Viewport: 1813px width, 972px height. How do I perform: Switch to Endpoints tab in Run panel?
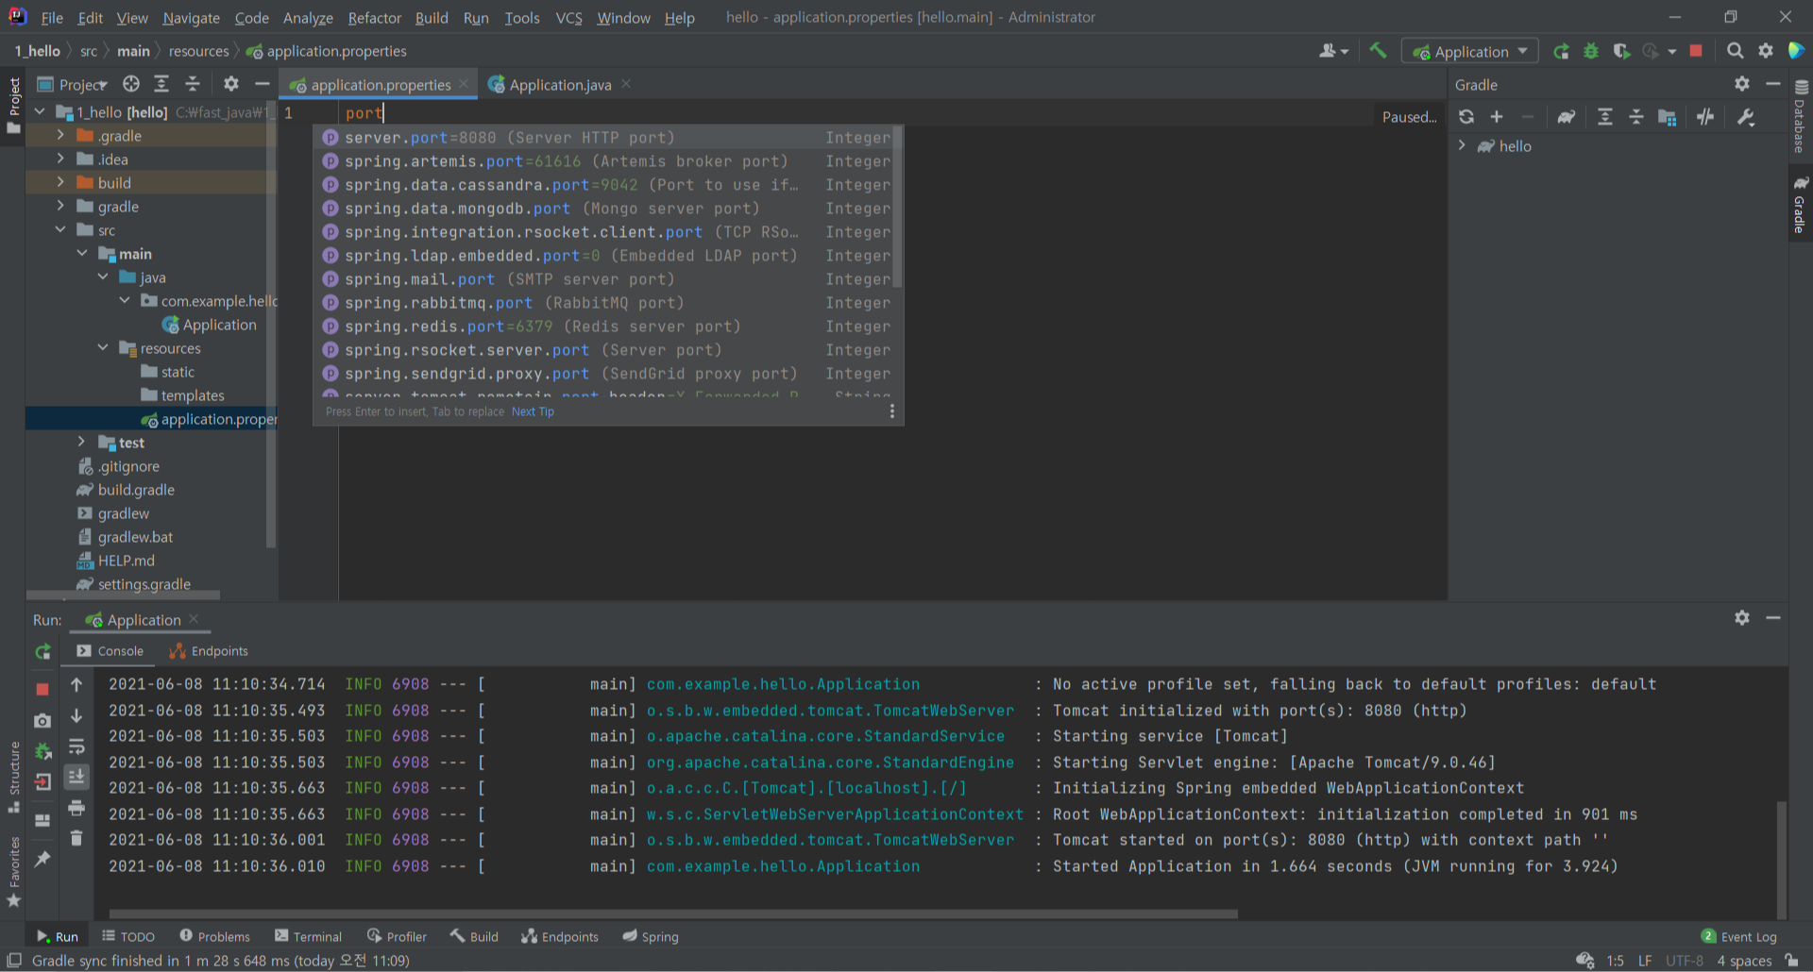[x=209, y=651]
